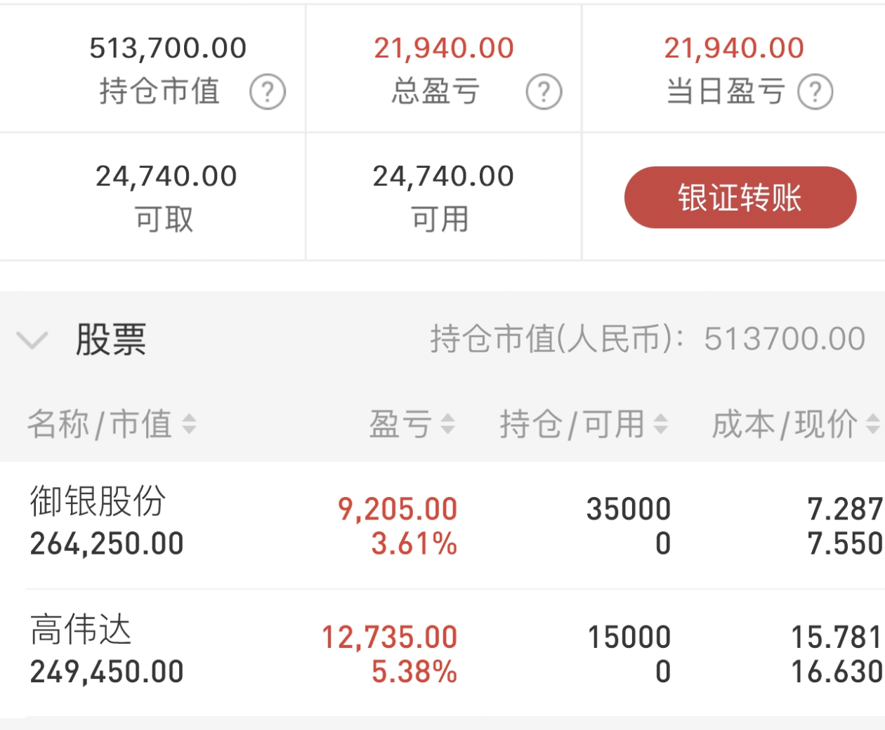Open the 御银股份 holding row
This screenshot has width=885, height=730.
(x=442, y=525)
